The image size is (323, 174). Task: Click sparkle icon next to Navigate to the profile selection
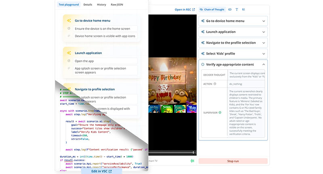(x=203, y=43)
